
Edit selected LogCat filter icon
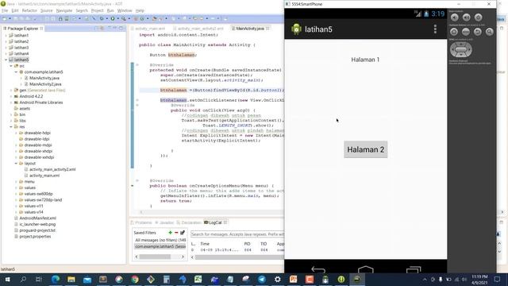click(183, 233)
